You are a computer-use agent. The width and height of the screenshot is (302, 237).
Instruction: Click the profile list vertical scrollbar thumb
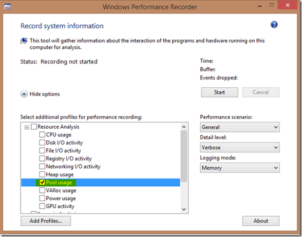184,156
